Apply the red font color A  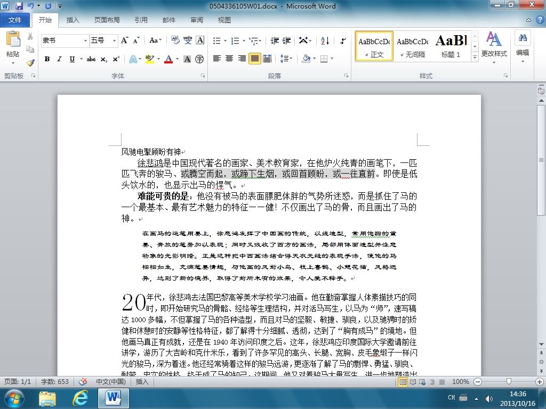168,59
